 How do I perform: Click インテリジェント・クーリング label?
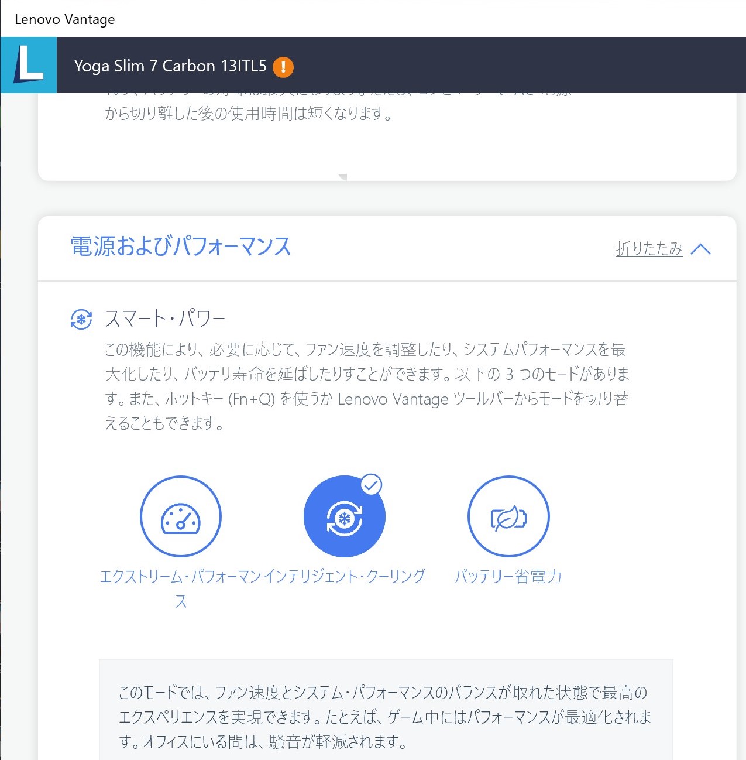[345, 576]
